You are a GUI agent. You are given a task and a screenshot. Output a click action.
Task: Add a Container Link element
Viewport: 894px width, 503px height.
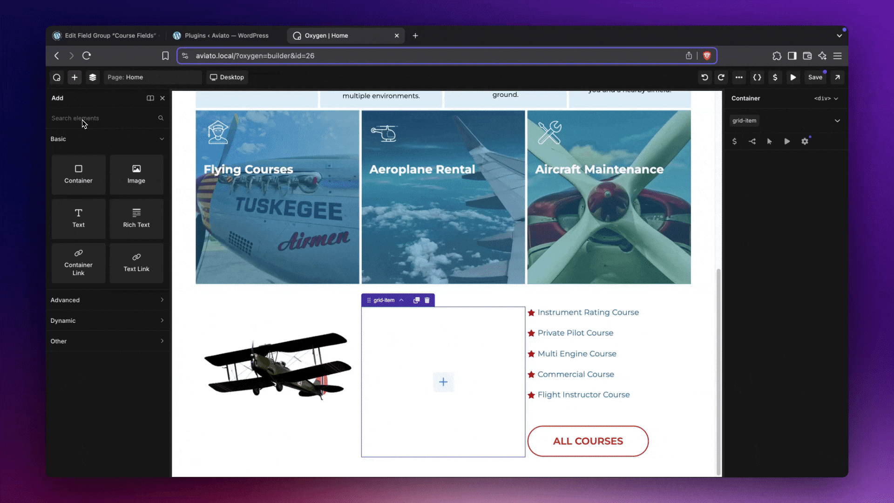[x=79, y=263]
